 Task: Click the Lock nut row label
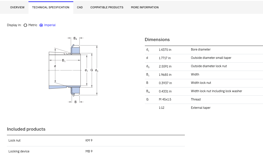[x=14, y=140]
